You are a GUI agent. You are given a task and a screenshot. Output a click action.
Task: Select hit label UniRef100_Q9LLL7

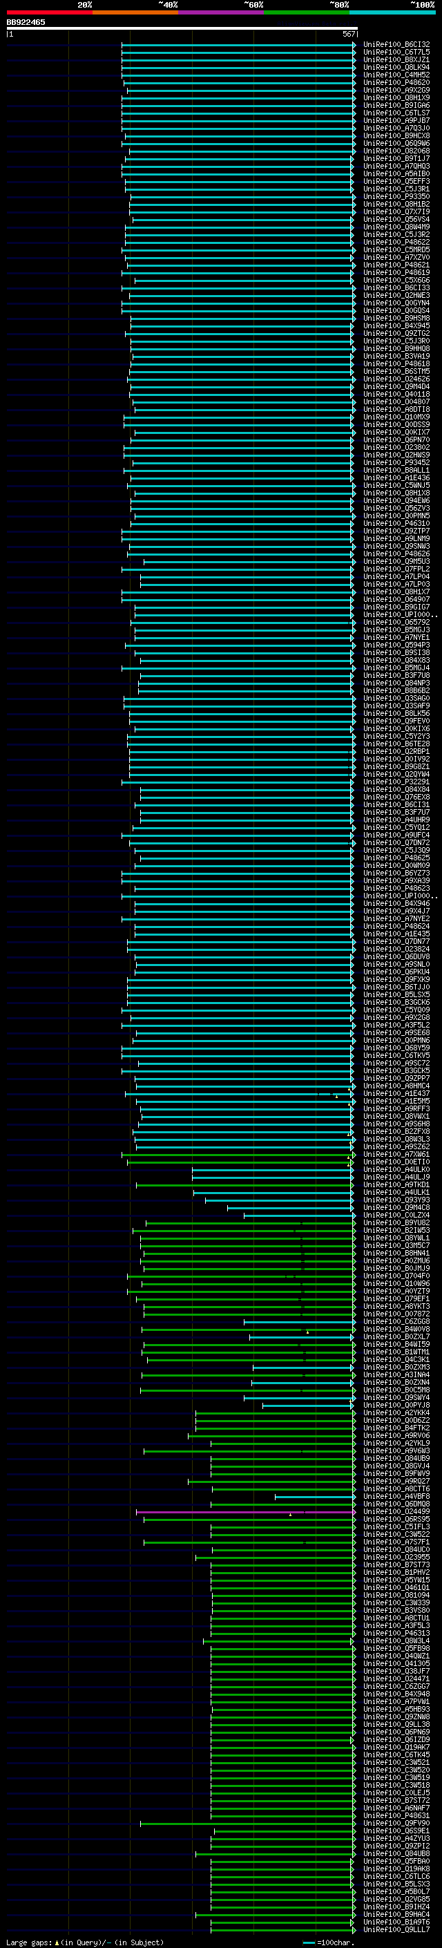396,1930
